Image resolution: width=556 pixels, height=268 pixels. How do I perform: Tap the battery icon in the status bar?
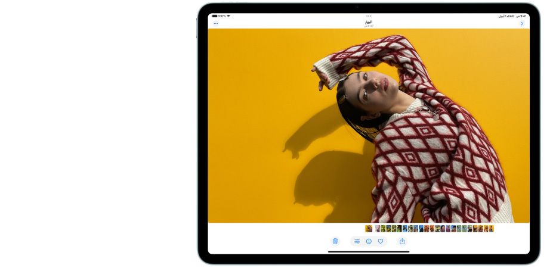pyautogui.click(x=215, y=16)
